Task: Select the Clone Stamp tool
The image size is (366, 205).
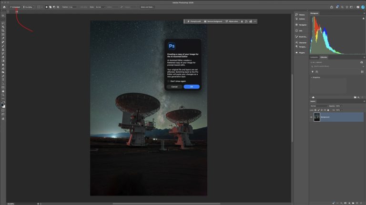Action: (3, 49)
